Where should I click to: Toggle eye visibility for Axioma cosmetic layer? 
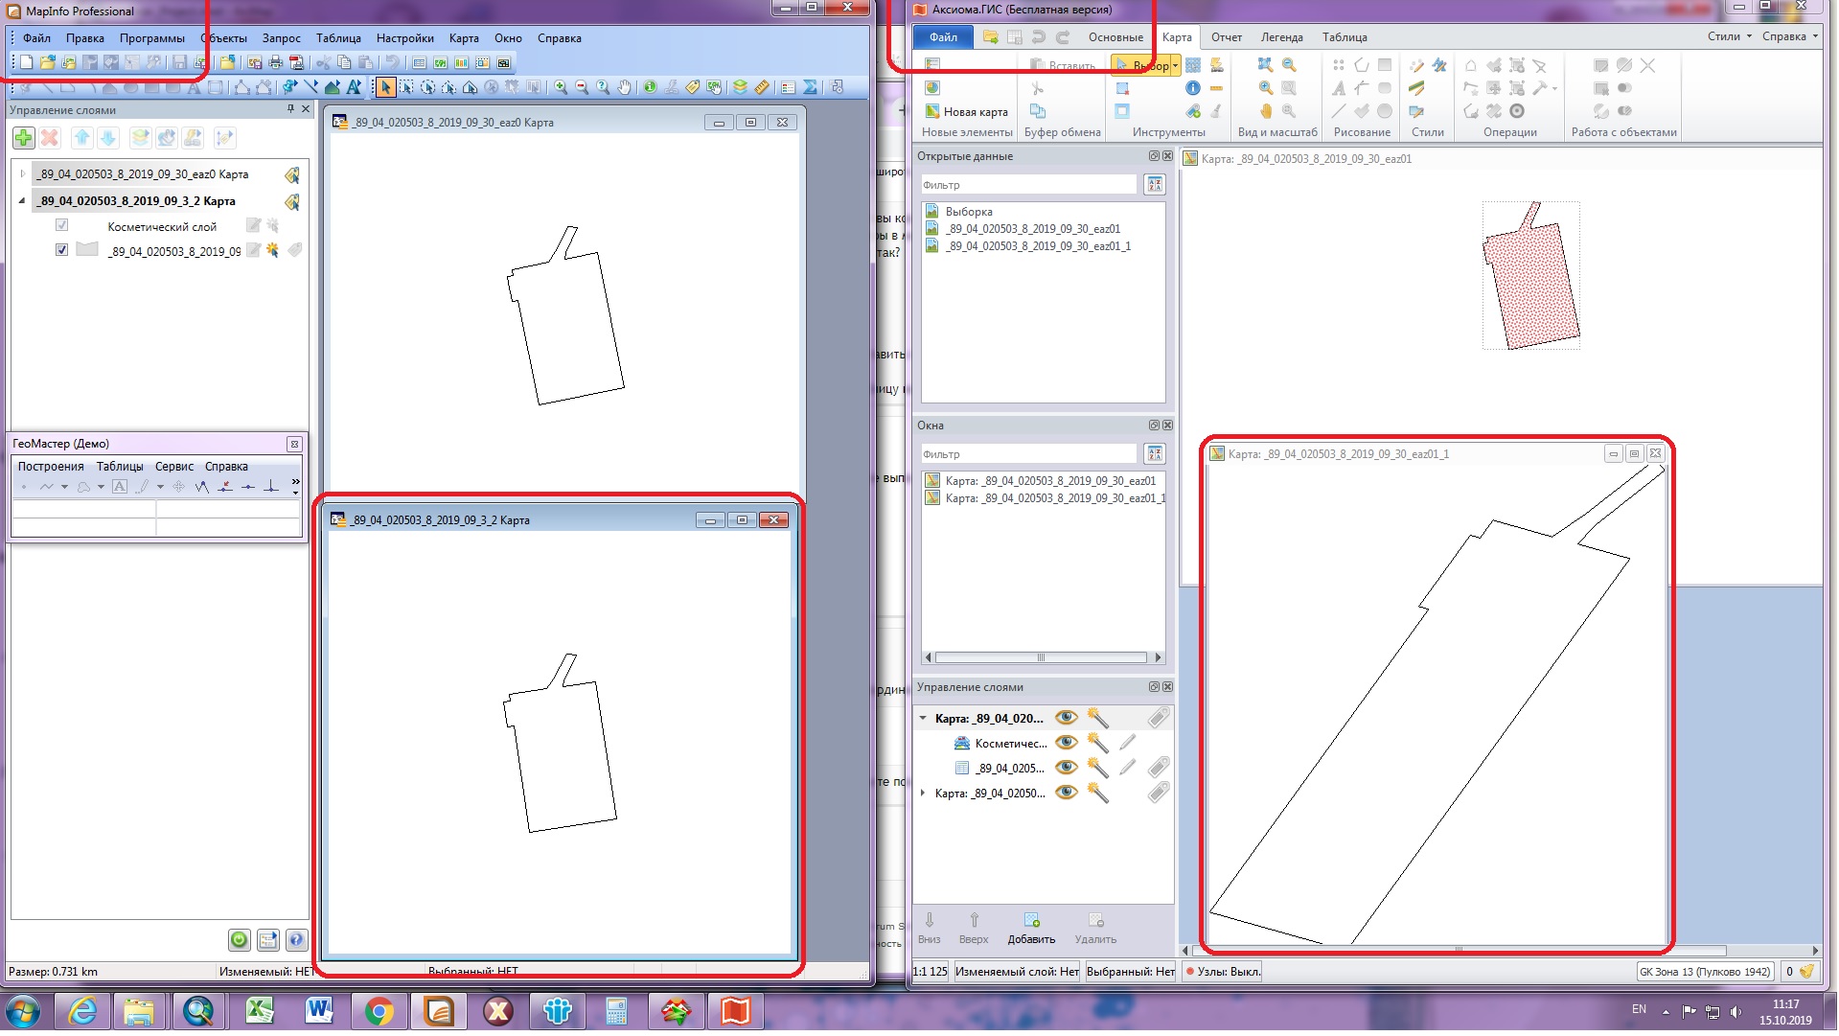pos(1065,743)
